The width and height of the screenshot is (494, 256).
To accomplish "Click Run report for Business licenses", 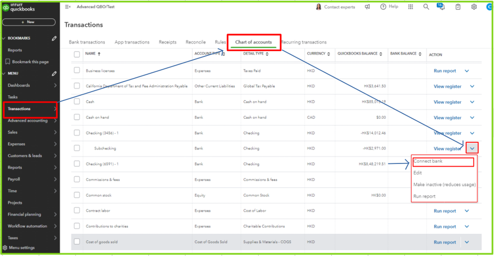I will coord(445,71).
